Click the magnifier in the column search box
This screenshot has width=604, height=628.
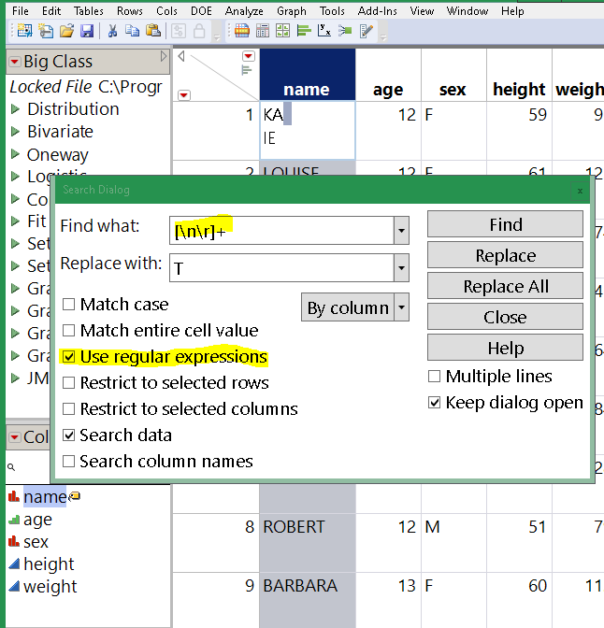pyautogui.click(x=11, y=467)
